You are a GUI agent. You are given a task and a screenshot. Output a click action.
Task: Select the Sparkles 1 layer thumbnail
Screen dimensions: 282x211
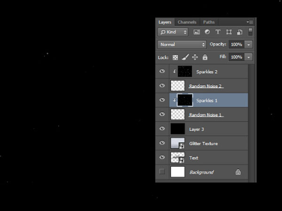pyautogui.click(x=185, y=100)
